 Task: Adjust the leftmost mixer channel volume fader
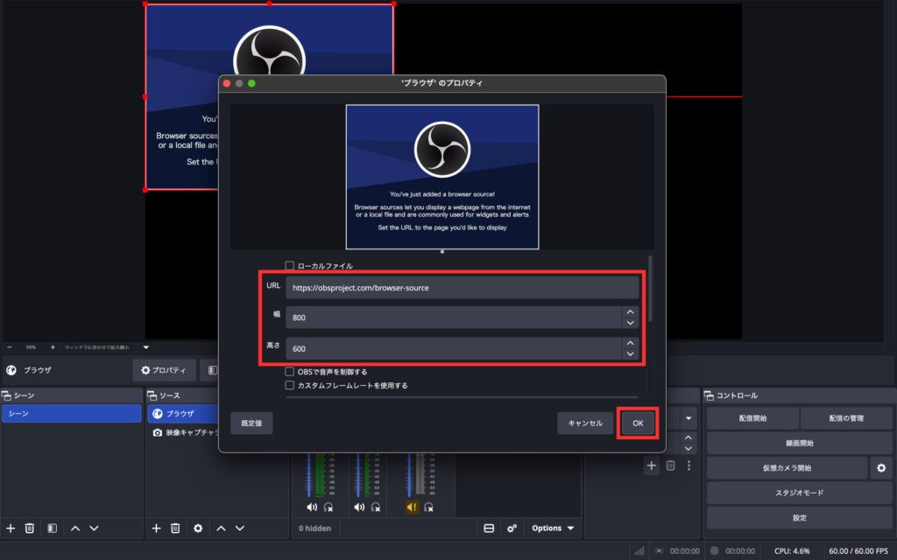tap(309, 475)
